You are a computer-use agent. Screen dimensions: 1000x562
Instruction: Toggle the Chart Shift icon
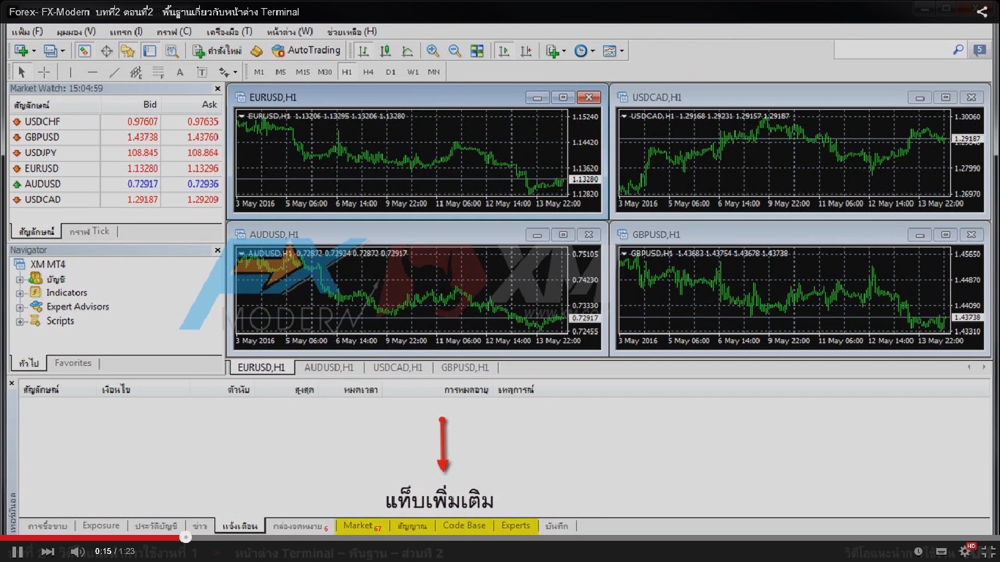tap(526, 50)
